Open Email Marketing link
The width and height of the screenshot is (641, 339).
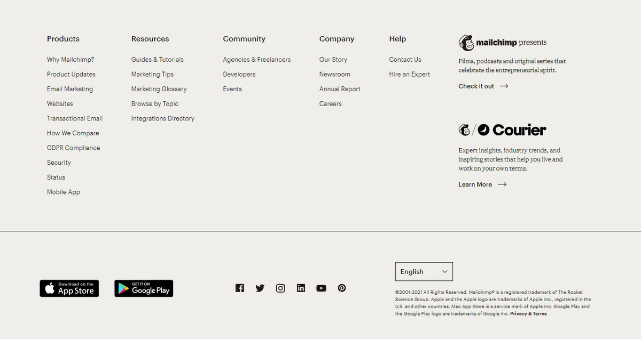tap(70, 89)
